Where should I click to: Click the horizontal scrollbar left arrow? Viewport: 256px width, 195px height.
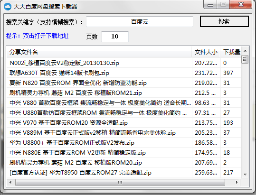pos(10,182)
